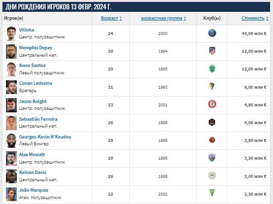
Task: Sort by Стоимость column arrow
Action: click(267, 18)
